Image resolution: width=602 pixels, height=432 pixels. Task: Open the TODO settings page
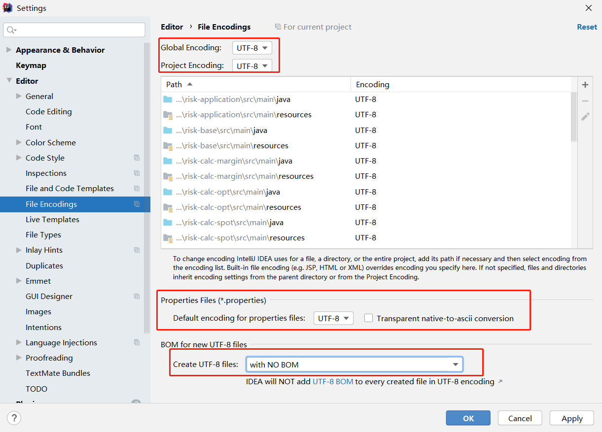click(36, 389)
